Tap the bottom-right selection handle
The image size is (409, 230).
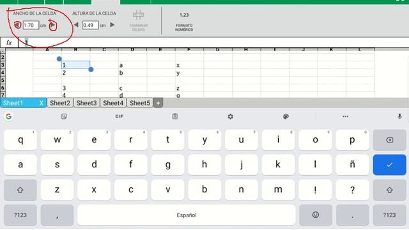point(91,70)
